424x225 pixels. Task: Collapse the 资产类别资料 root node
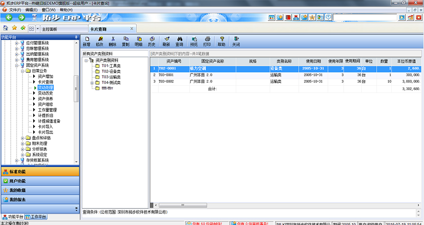86,60
